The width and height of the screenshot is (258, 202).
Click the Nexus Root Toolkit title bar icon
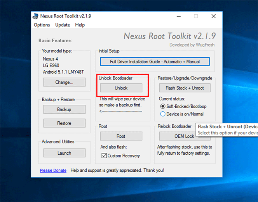pos(35,16)
